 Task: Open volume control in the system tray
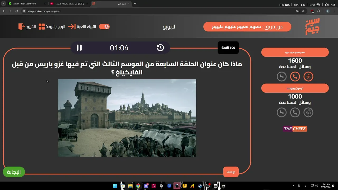click(316, 186)
